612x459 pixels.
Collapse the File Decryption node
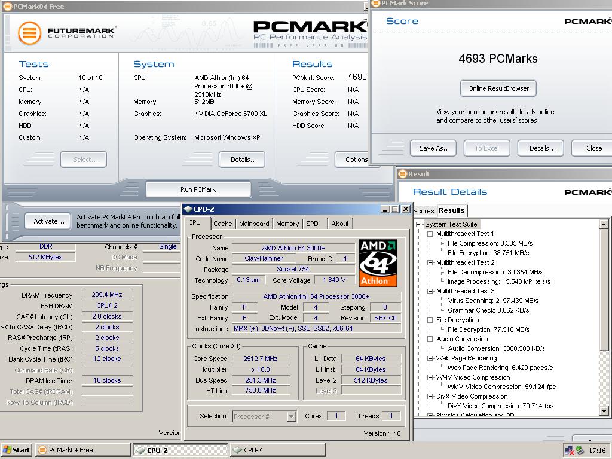coord(430,320)
